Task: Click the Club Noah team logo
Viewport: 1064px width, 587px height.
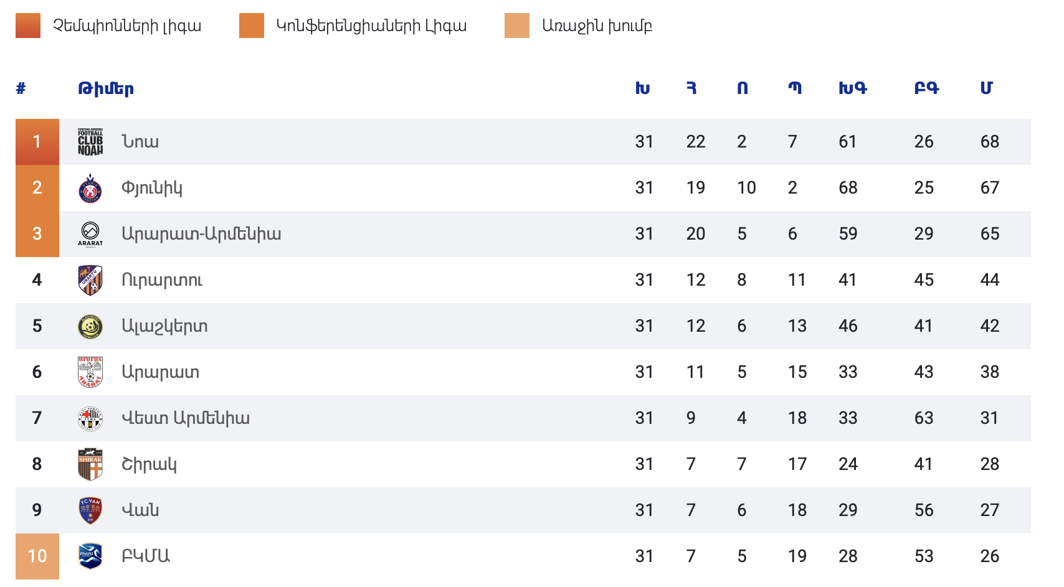Action: 90,142
